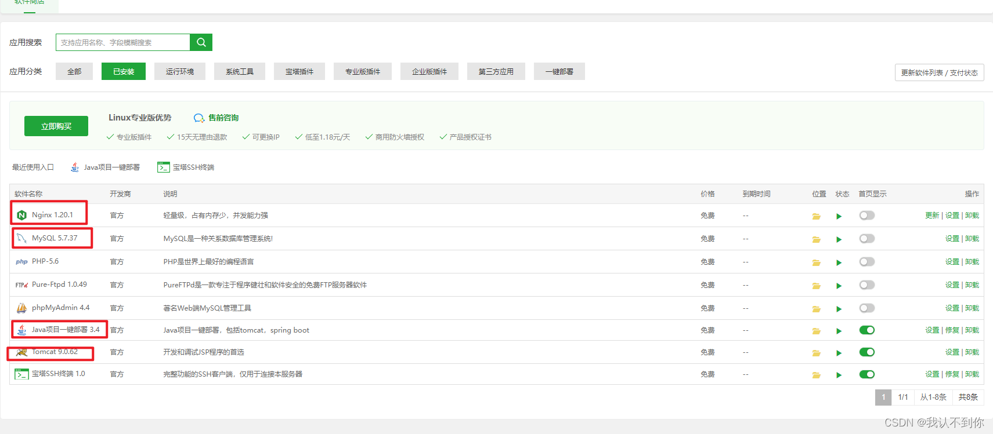Click the 售前咨询 chat icon
This screenshot has width=993, height=434.
click(198, 118)
